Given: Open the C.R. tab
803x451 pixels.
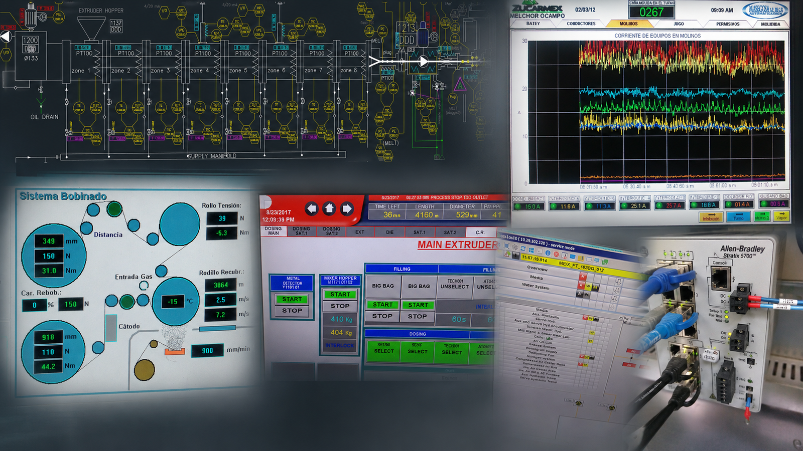Looking at the screenshot, I should pyautogui.click(x=480, y=233).
